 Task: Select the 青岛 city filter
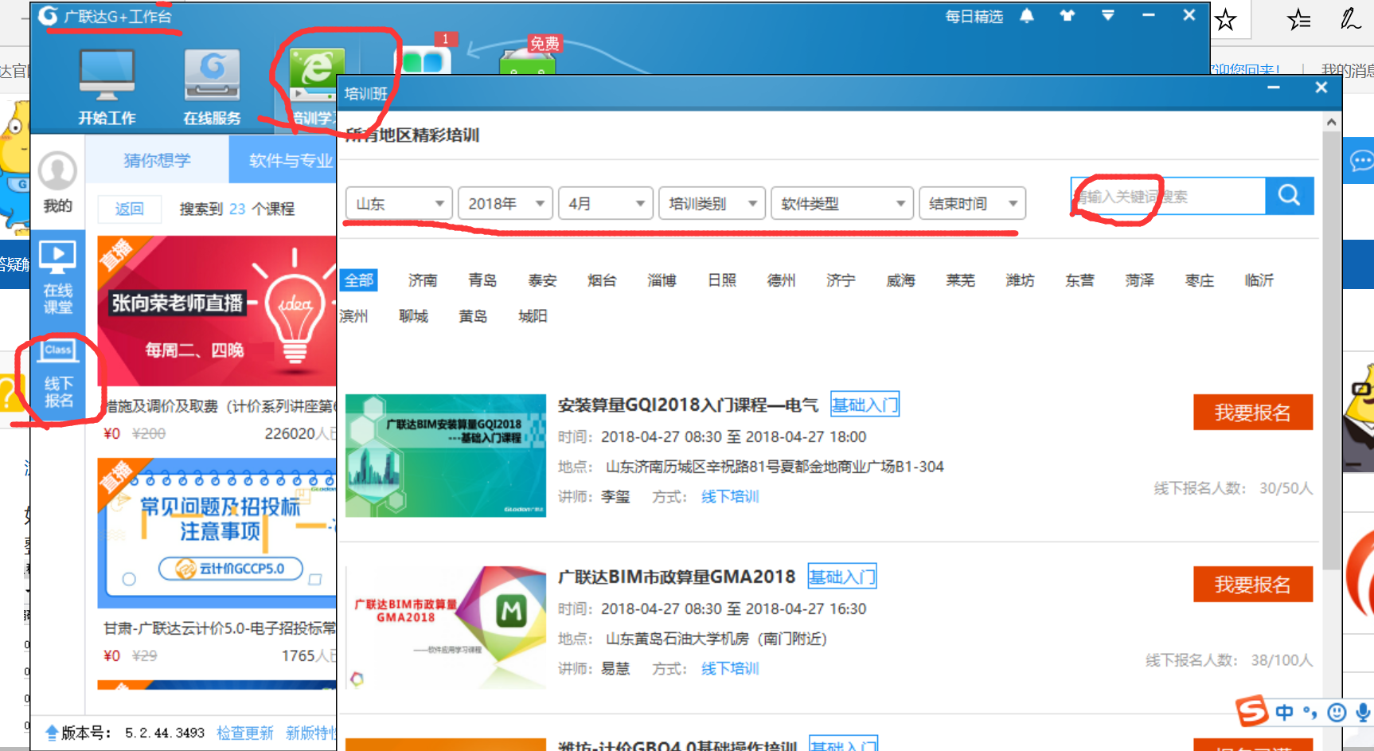pos(482,280)
